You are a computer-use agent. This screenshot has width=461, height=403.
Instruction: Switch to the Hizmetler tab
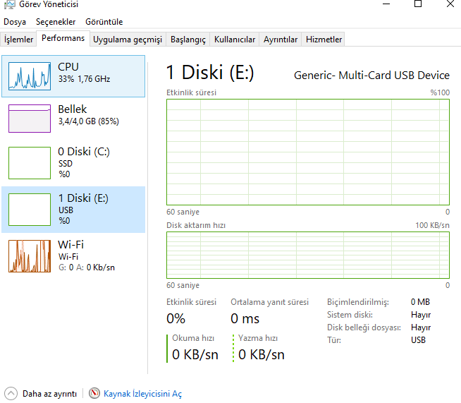pyautogui.click(x=324, y=40)
